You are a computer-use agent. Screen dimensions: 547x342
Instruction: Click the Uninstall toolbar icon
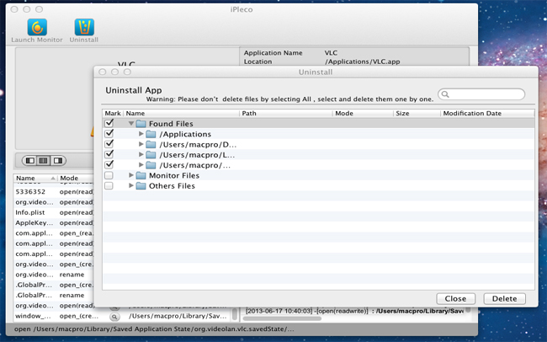pyautogui.click(x=83, y=27)
